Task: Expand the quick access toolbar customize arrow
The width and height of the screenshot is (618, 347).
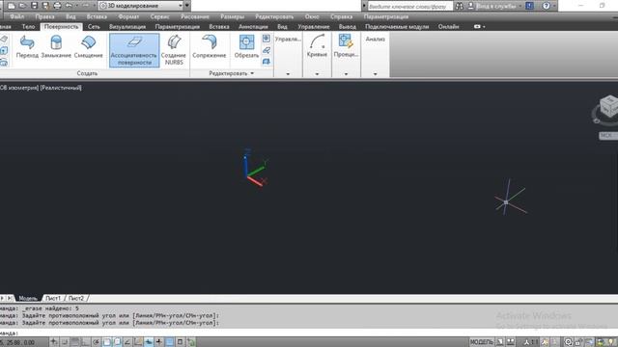Action: (187, 6)
